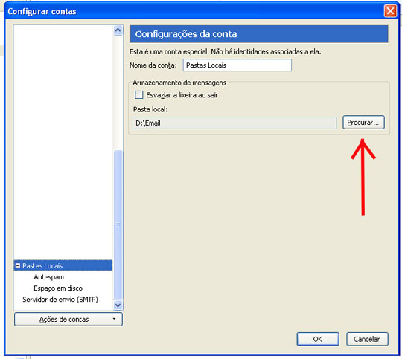Click the account list scroll-up arrow
Screen dimensions: 402x359
tap(118, 30)
